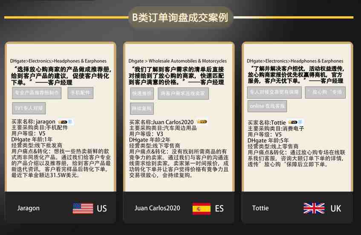Click the Headphones breadcrumb on Tottie's card
361x235 pixels.
click(x=295, y=61)
